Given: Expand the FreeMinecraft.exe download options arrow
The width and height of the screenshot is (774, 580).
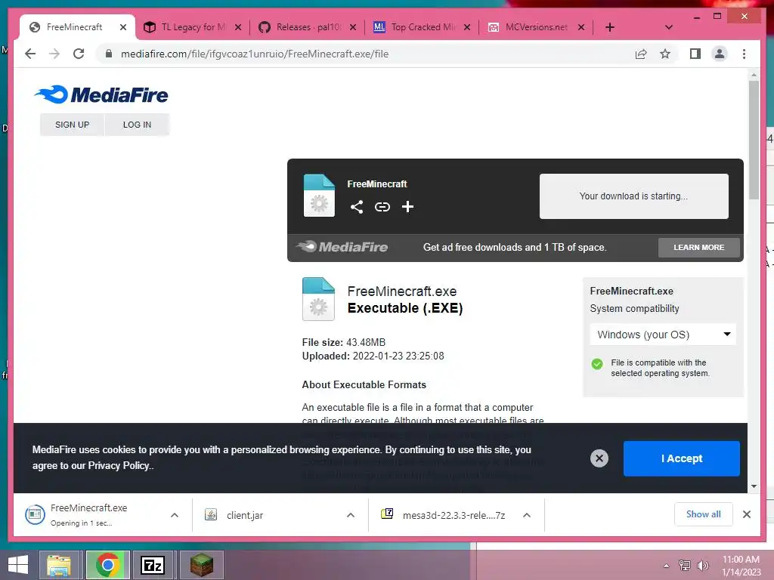Looking at the screenshot, I should [x=175, y=515].
